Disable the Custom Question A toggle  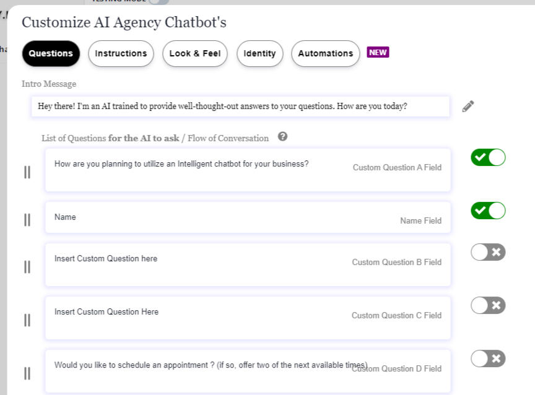point(488,158)
